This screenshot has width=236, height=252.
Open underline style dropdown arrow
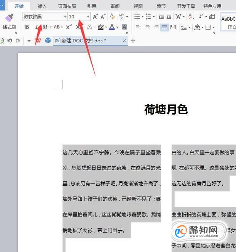pos(51,27)
